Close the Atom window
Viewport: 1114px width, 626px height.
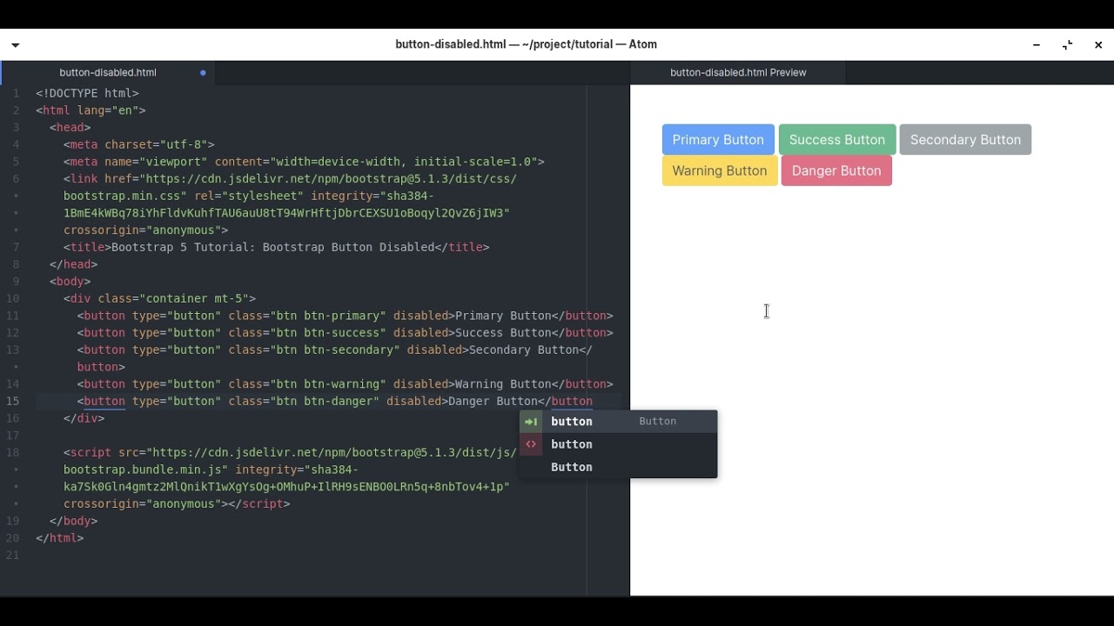pos(1098,44)
